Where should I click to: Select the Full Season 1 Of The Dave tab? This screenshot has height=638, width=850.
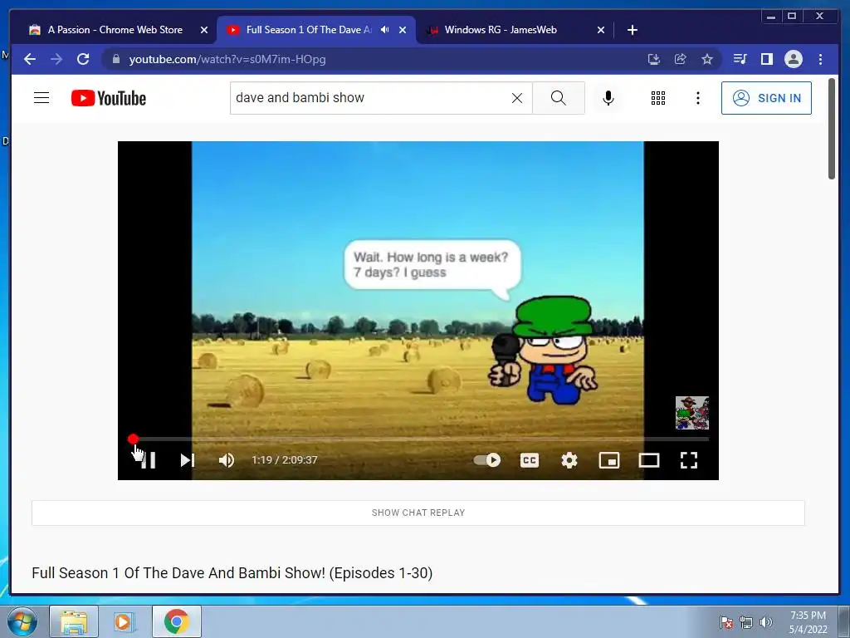309,30
